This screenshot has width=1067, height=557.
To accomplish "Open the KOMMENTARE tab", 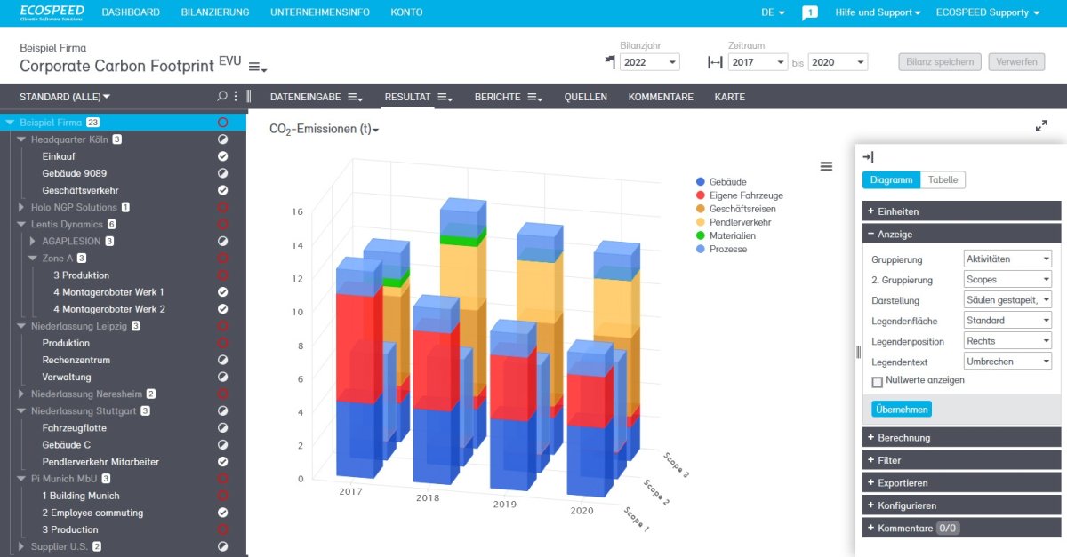I will coord(660,97).
